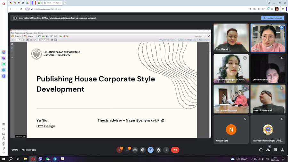Open meeting details info icon
Image resolution: width=288 pixels, height=162 pixels.
click(x=261, y=150)
